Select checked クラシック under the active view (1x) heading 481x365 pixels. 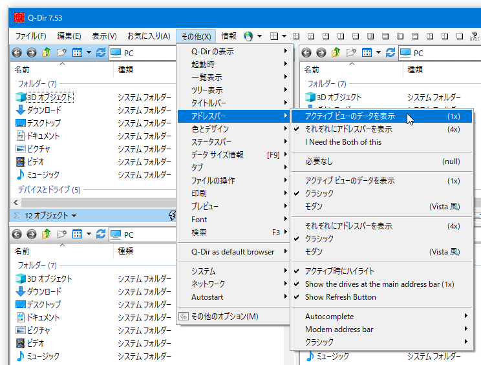(381, 194)
